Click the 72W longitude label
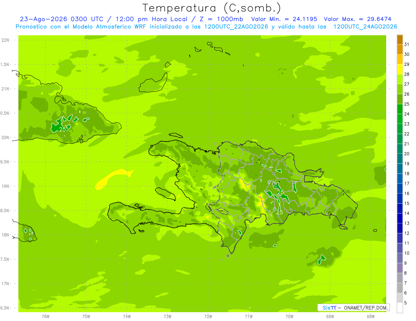 [208, 316]
